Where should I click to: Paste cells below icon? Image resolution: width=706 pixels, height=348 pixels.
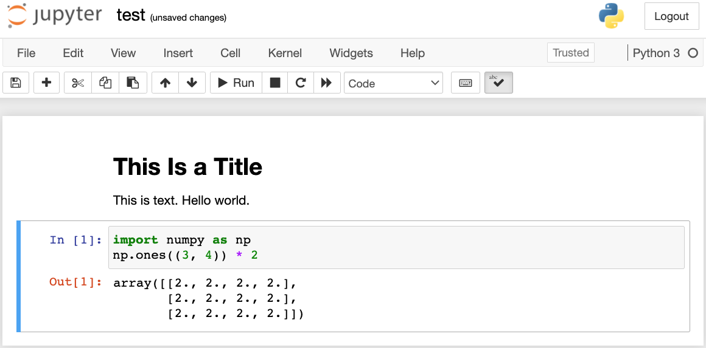(133, 83)
